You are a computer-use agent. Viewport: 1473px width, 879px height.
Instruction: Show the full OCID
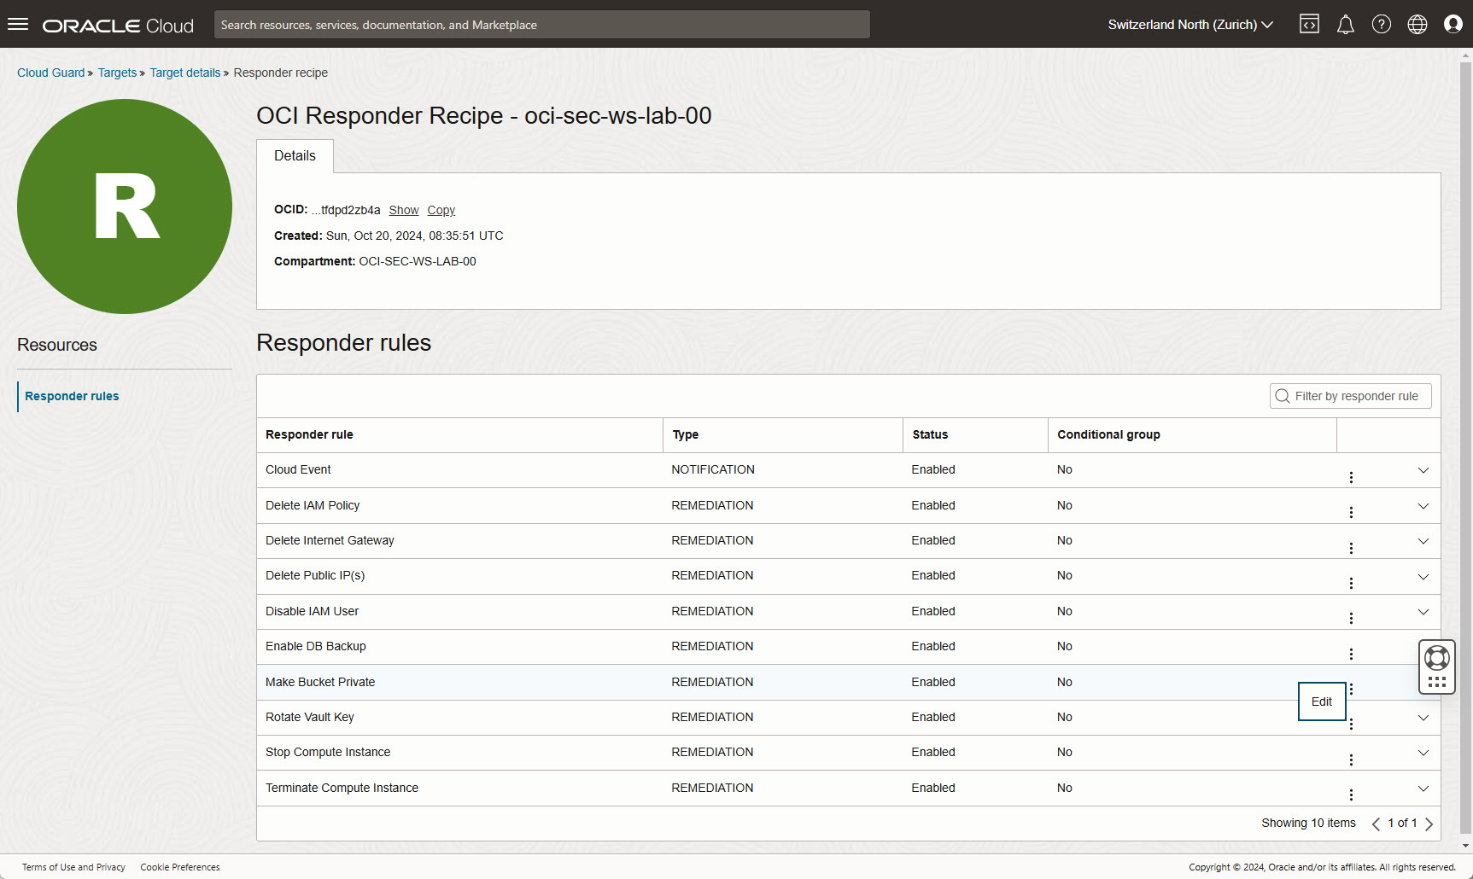pos(404,210)
